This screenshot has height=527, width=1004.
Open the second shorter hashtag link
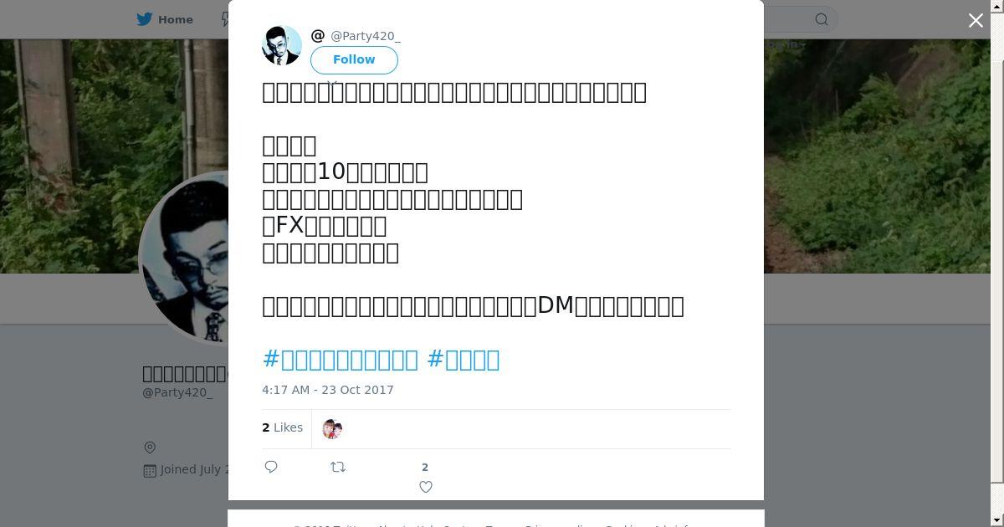click(464, 360)
